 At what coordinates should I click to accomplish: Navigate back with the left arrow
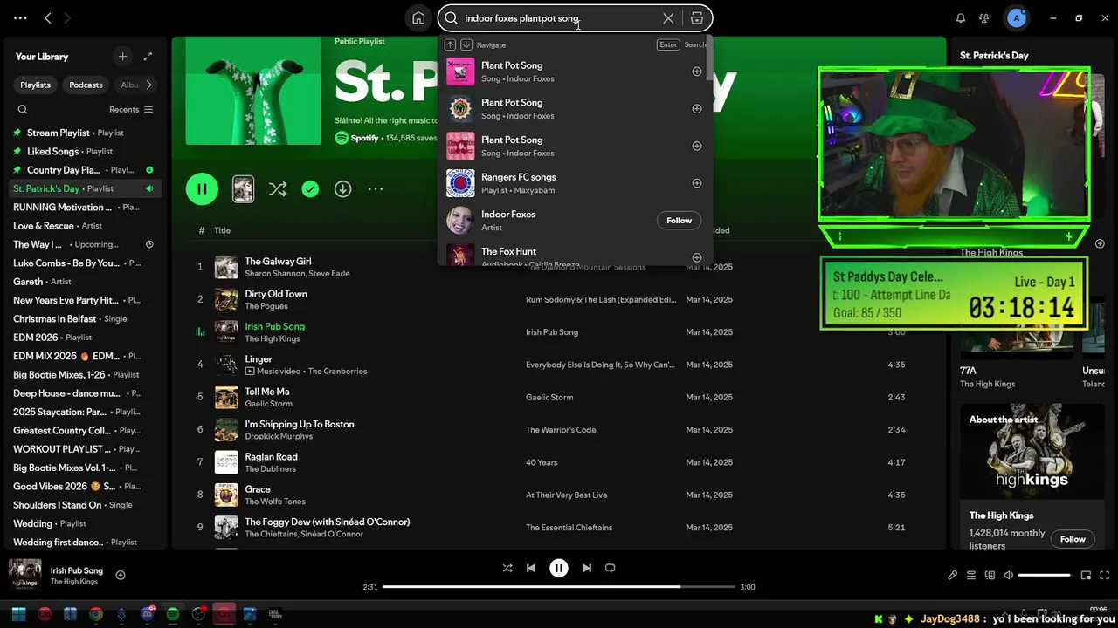pyautogui.click(x=48, y=18)
